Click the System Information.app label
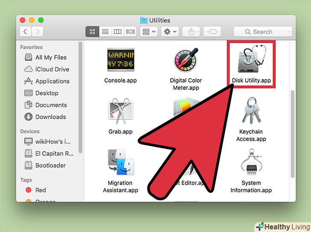 pos(251,186)
